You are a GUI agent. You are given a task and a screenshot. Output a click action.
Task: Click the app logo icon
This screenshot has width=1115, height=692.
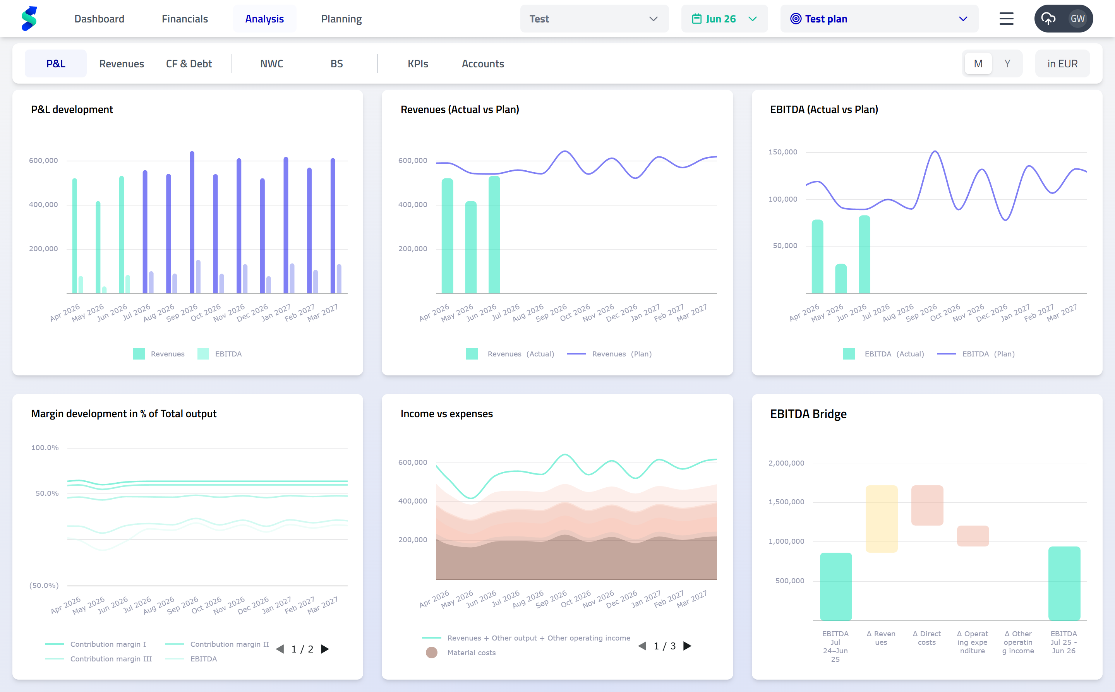click(29, 19)
